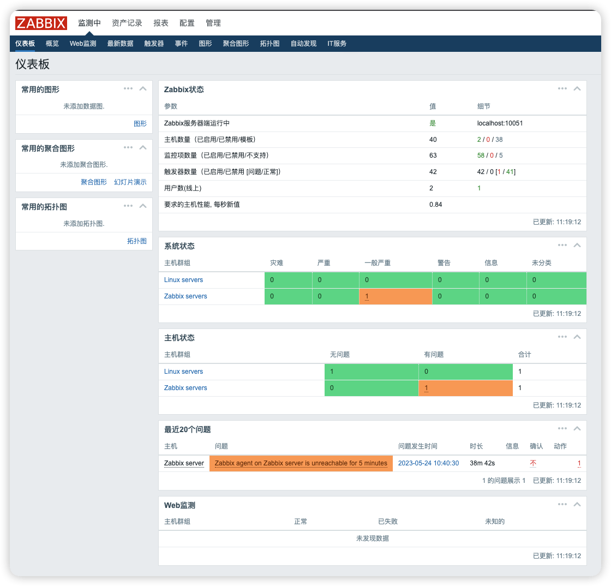The height and width of the screenshot is (586, 611).
Task: Collapse the 常用的拓扑图 widget
Action: point(143,206)
